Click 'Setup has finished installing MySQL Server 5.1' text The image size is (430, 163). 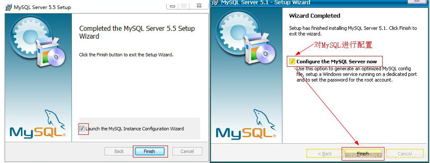pyautogui.click(x=353, y=31)
